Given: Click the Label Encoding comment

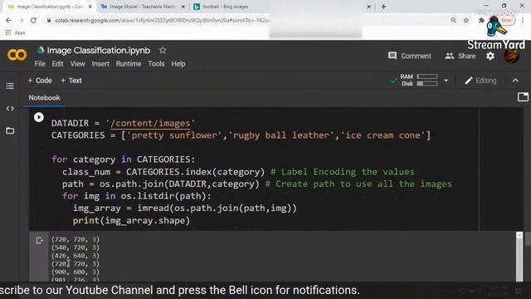Looking at the screenshot, I should pos(343,172).
